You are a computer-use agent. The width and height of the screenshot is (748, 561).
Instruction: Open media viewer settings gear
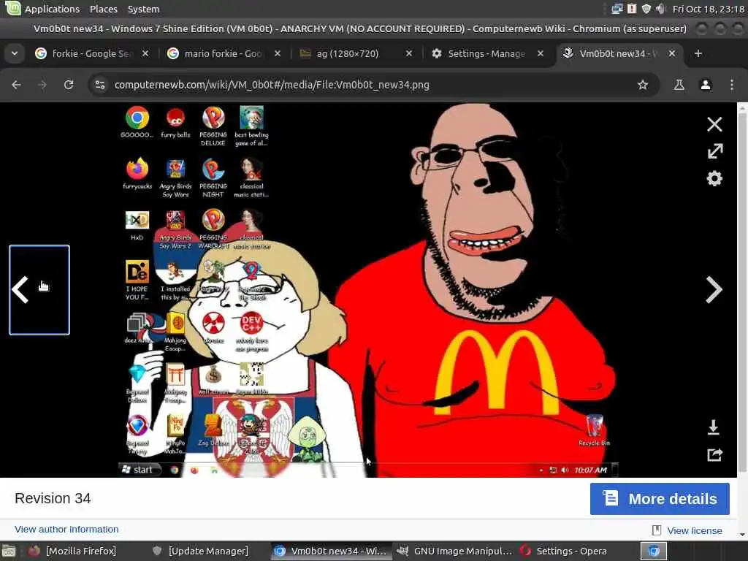tap(714, 178)
